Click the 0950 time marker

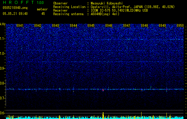tap(180, 26)
